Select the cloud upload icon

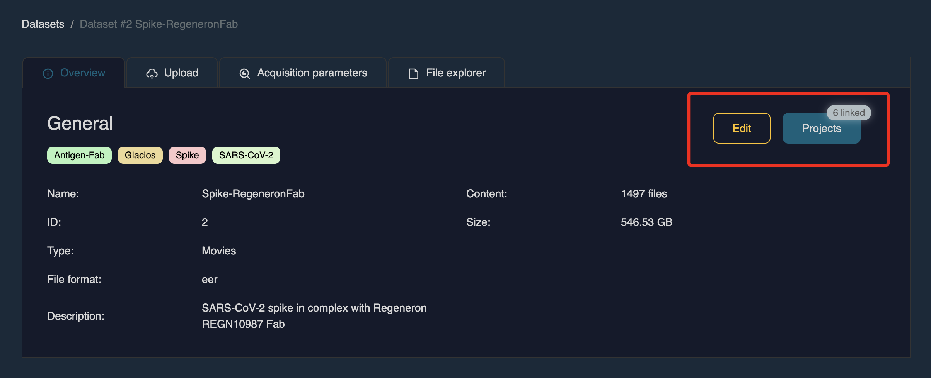point(152,73)
